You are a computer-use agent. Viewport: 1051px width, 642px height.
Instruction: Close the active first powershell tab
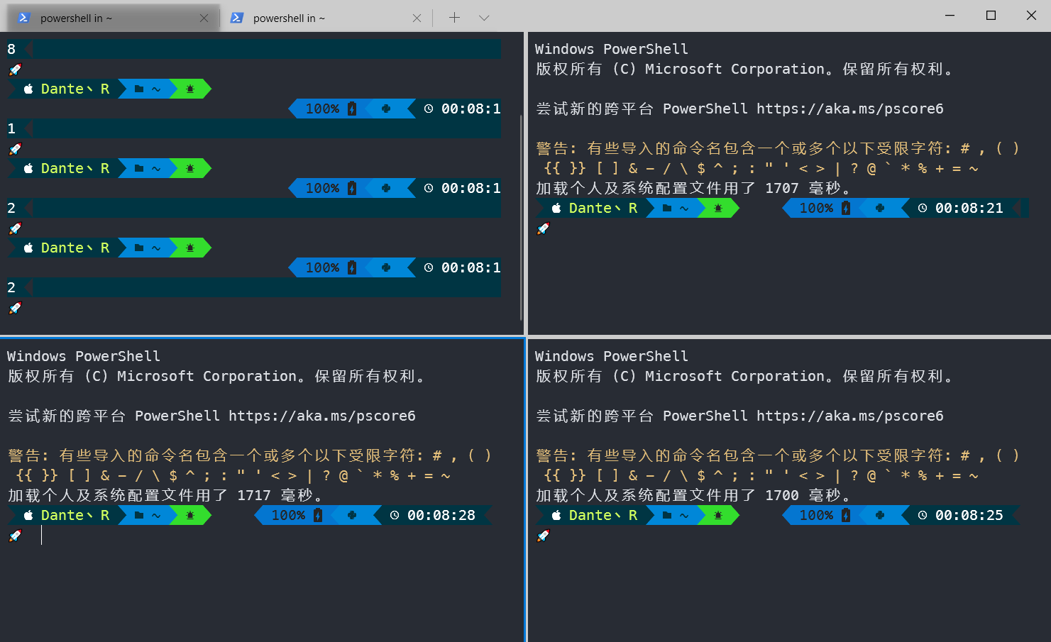pyautogui.click(x=204, y=18)
